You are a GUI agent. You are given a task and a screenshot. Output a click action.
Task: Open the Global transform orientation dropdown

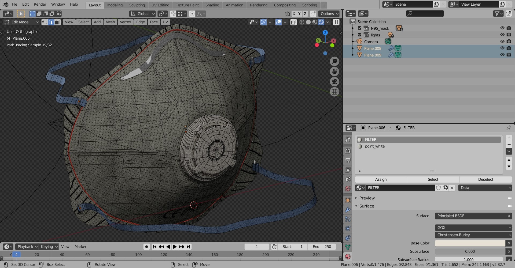point(142,14)
